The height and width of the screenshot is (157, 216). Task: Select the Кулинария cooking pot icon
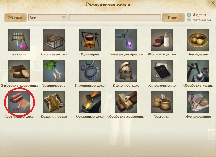click(90, 40)
